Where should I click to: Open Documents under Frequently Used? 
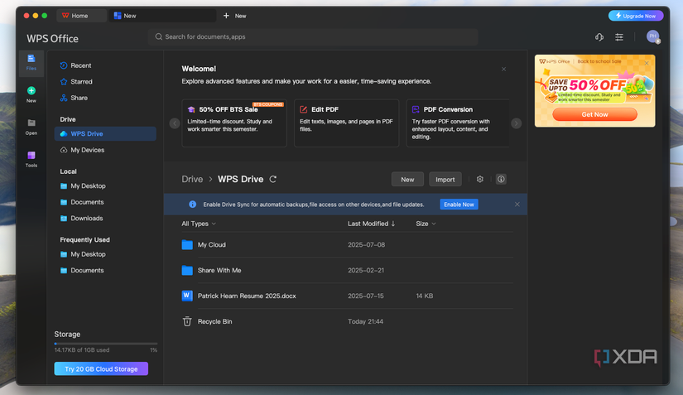82,271
